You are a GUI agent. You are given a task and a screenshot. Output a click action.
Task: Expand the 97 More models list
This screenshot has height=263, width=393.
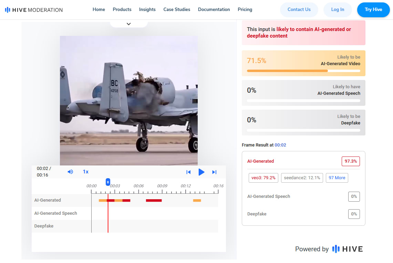[337, 178]
